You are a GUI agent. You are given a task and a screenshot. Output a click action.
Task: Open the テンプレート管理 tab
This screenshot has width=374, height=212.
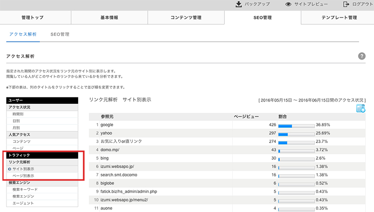point(339,18)
